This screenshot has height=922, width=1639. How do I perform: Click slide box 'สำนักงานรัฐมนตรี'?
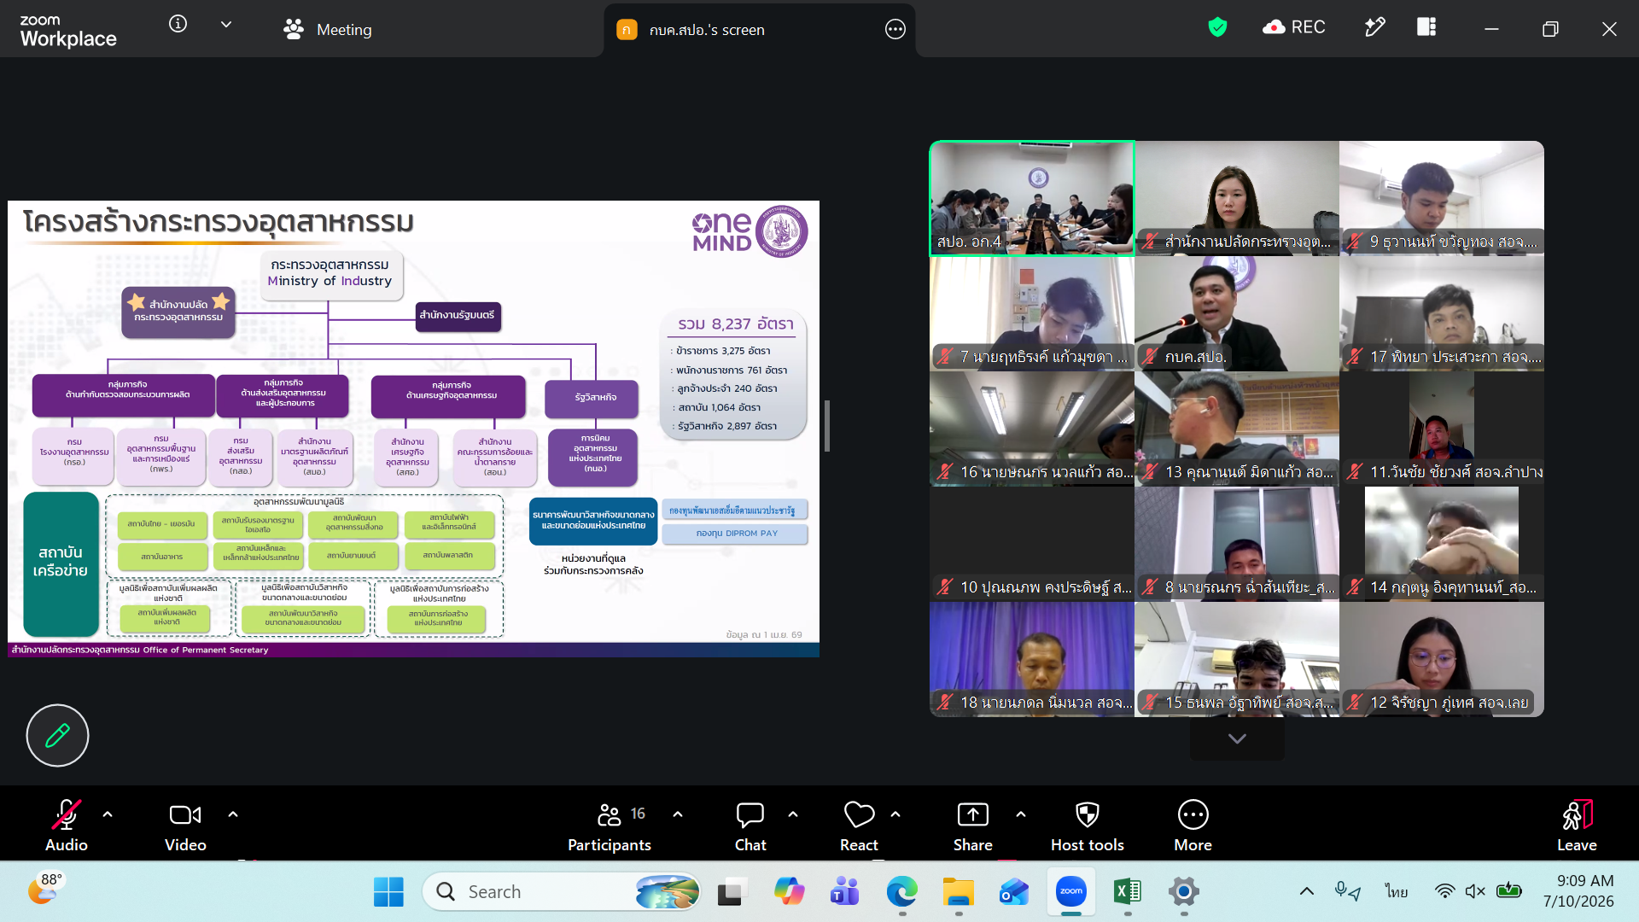pyautogui.click(x=458, y=315)
